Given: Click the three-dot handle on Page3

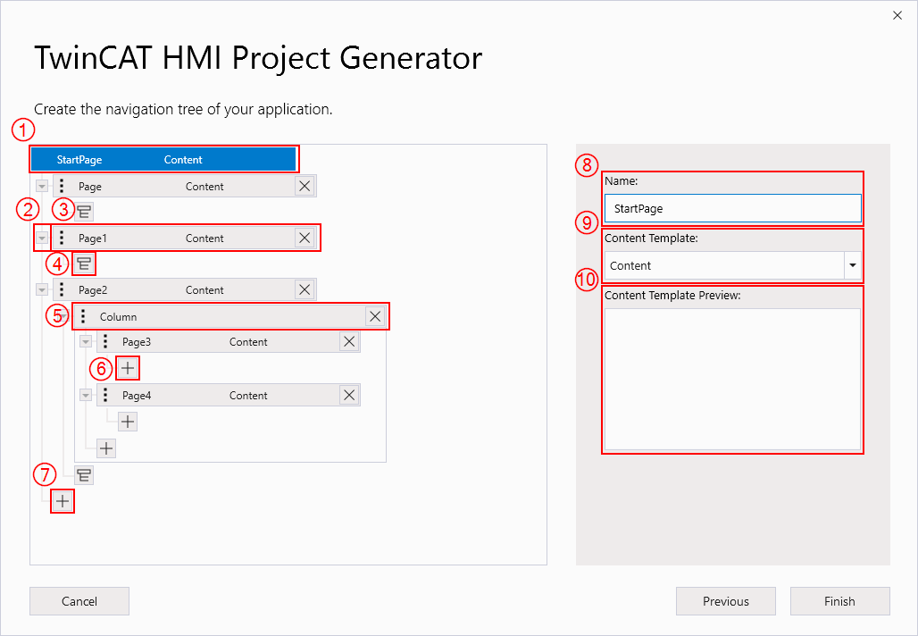Looking at the screenshot, I should [105, 341].
